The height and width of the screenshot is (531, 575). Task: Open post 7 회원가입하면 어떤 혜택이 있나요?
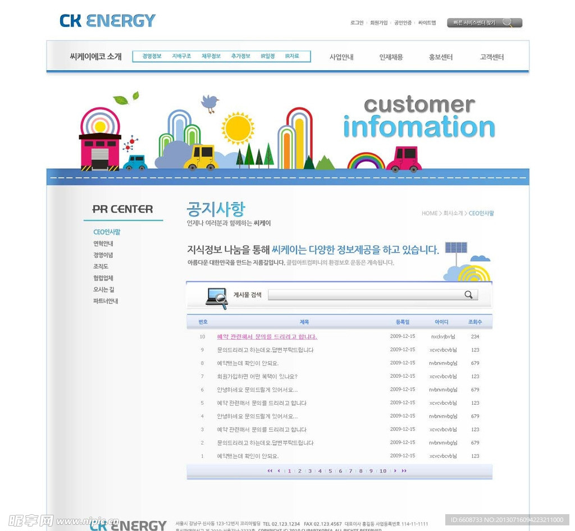257,376
